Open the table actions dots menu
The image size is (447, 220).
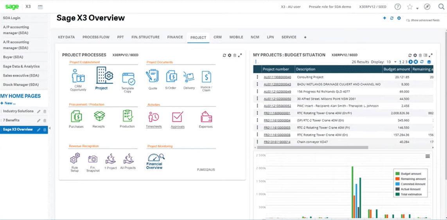coord(256,62)
